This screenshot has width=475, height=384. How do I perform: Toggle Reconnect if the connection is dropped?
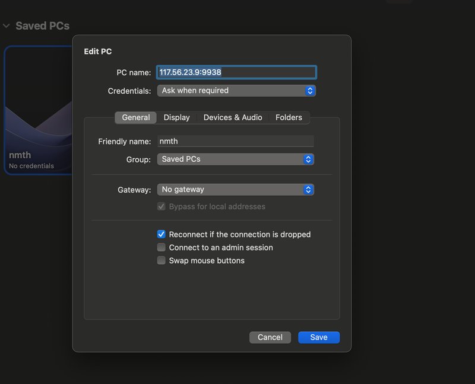click(x=161, y=235)
